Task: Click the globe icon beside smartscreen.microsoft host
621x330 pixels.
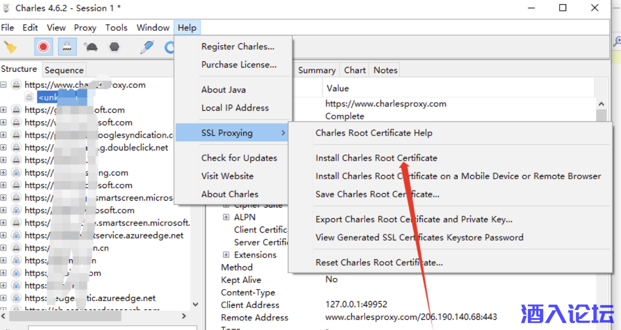Action: [x=16, y=198]
